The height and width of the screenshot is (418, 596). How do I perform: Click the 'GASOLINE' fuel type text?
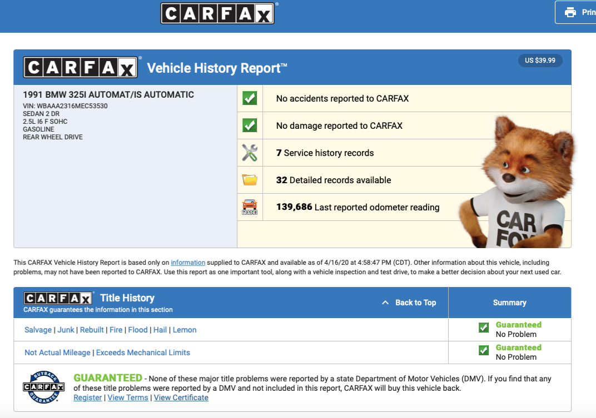point(38,129)
